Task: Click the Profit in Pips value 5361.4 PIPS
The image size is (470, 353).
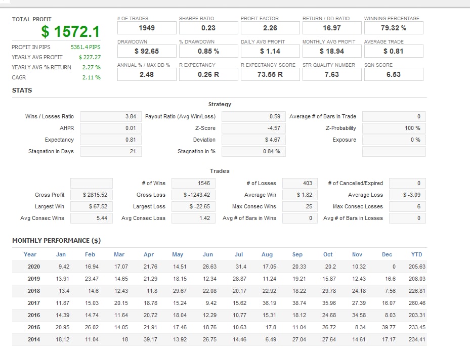Action: click(x=86, y=47)
